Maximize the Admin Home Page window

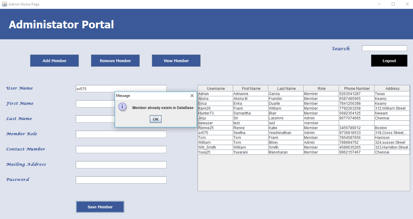click(393, 4)
